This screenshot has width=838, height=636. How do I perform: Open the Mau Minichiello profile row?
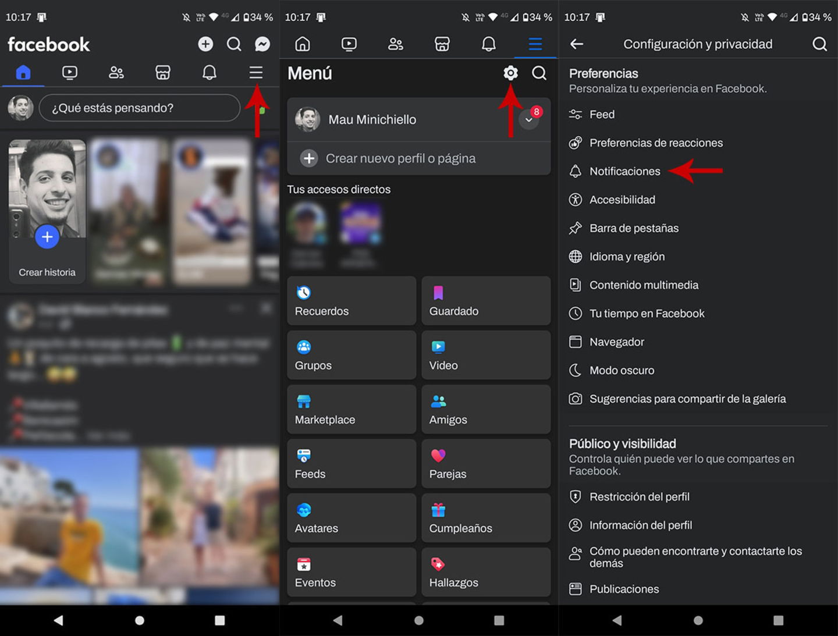(419, 120)
